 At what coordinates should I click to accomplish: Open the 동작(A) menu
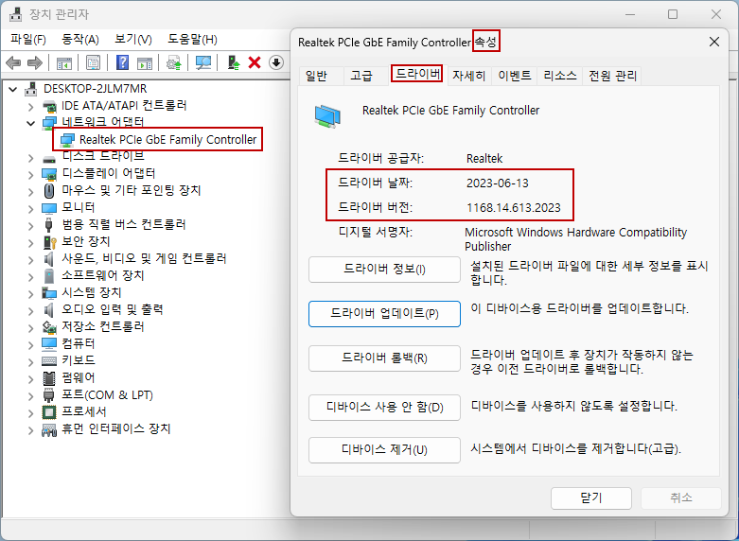coord(80,39)
